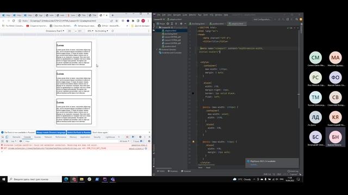
Task: Rotate device viewport icon in device toolbar
Action: [113, 31]
